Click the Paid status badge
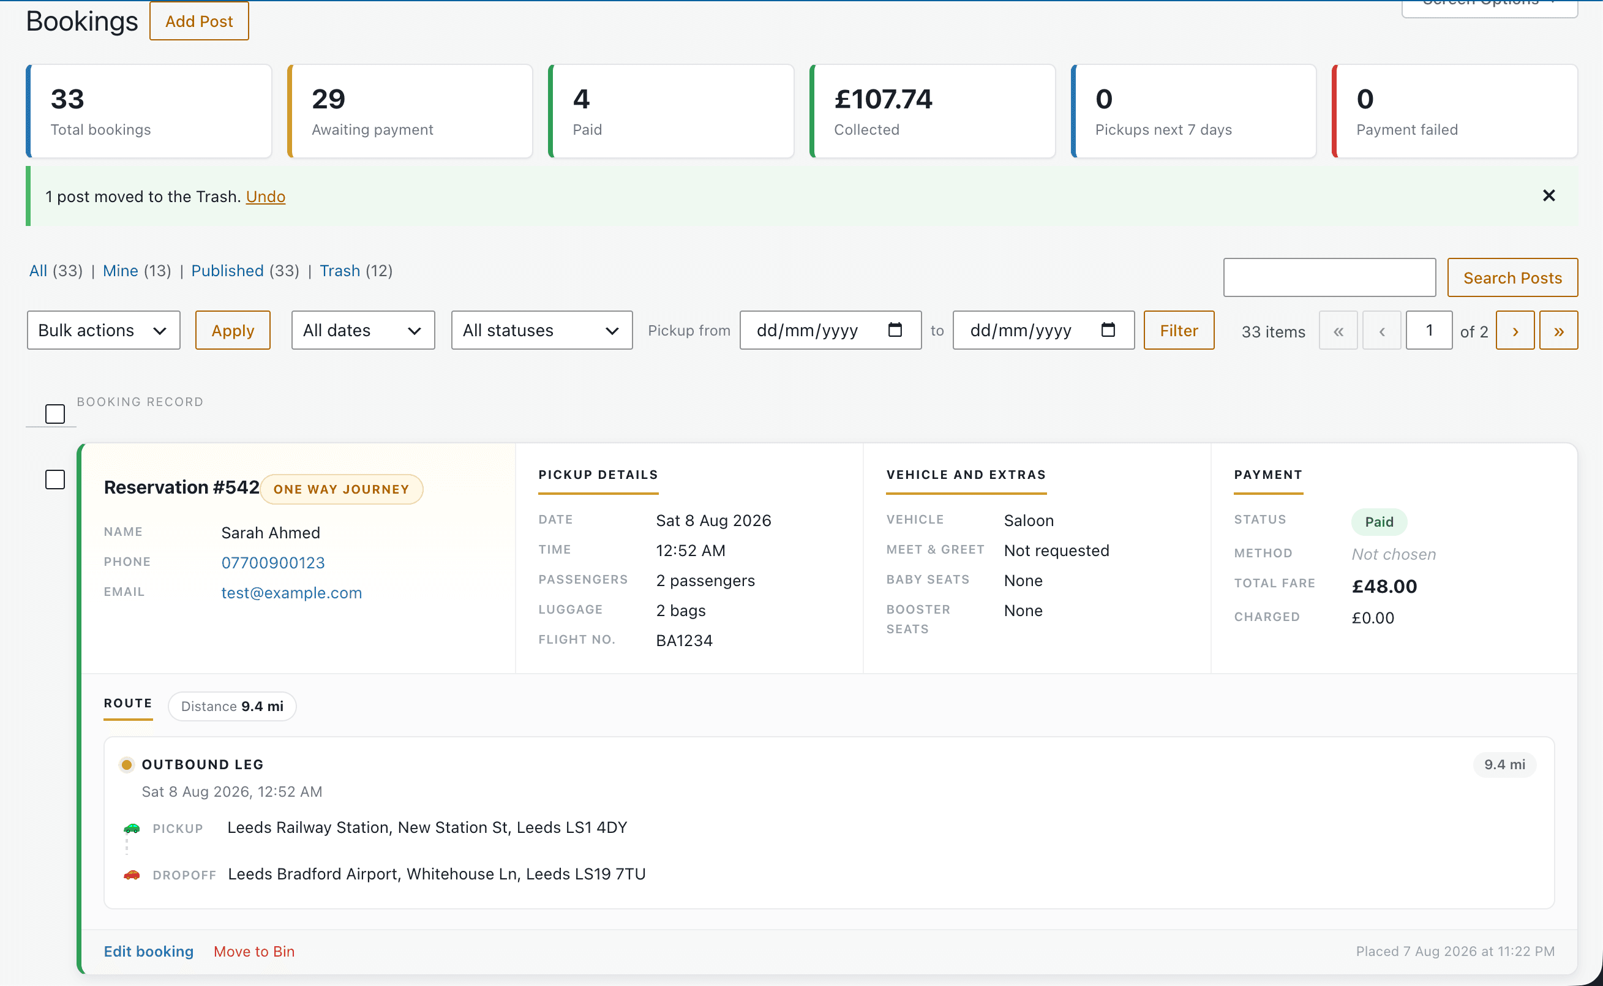The width and height of the screenshot is (1603, 986). [x=1379, y=522]
